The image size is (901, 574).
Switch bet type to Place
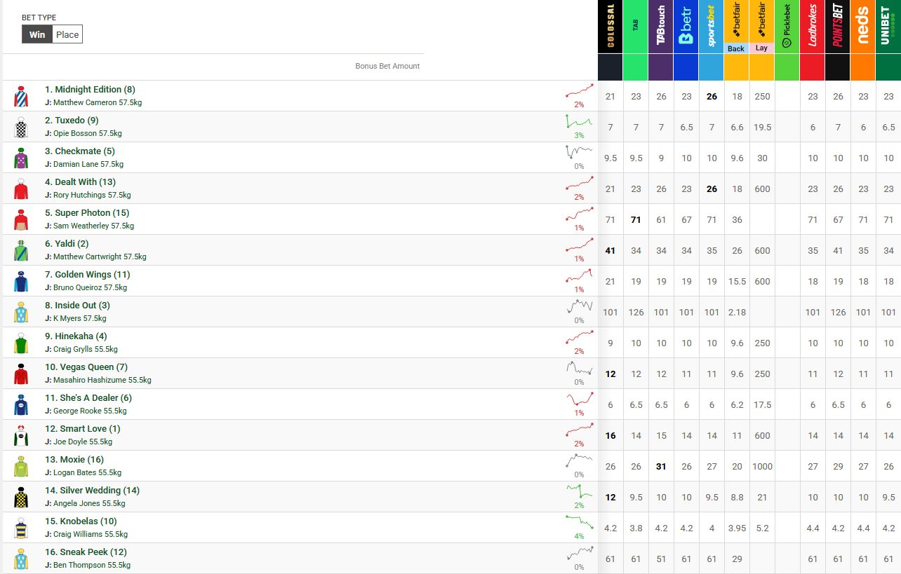pos(67,34)
